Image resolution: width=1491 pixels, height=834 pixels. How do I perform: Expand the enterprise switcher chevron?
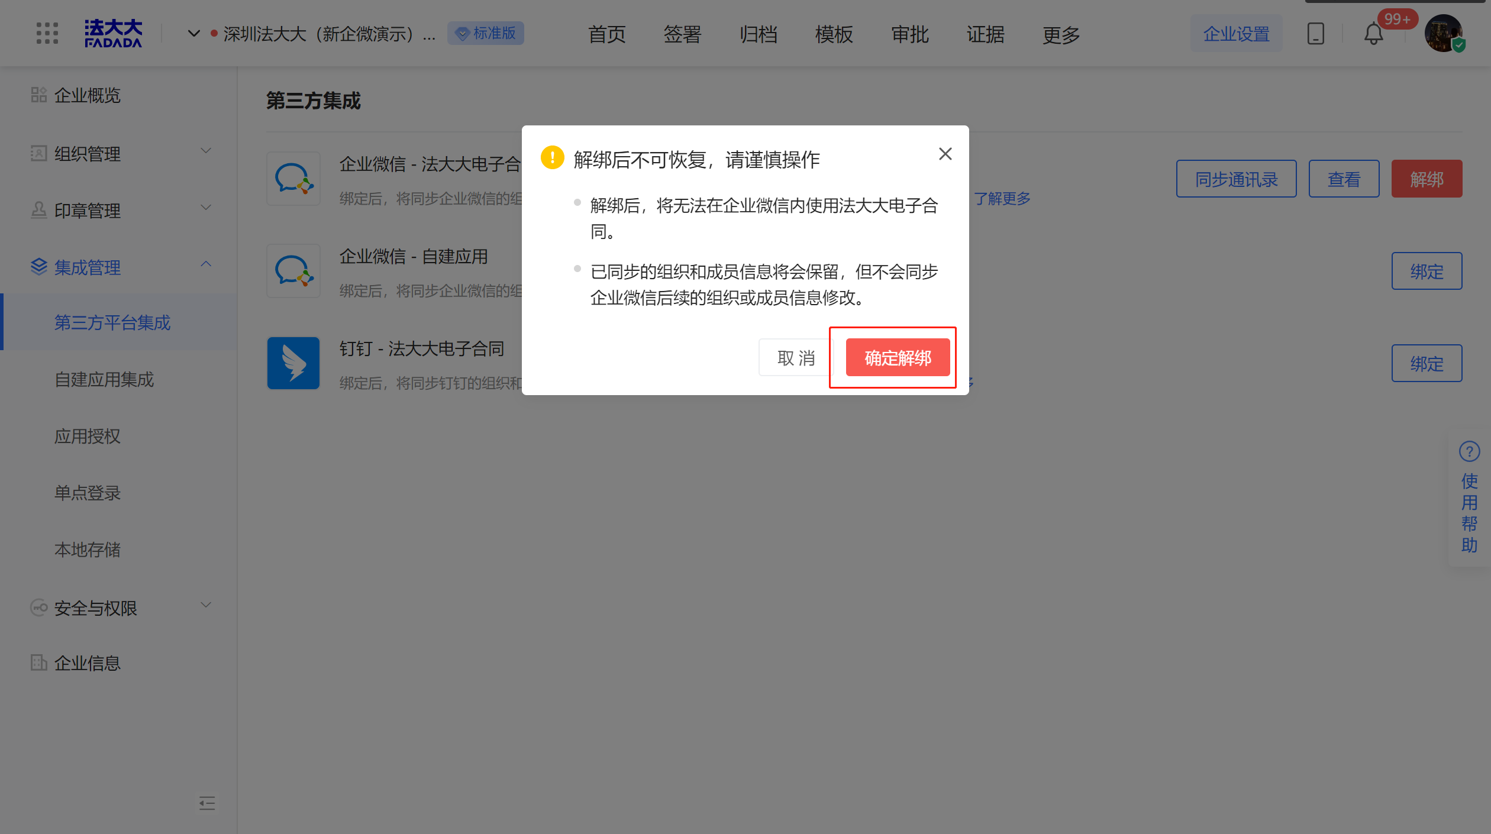[x=193, y=34]
